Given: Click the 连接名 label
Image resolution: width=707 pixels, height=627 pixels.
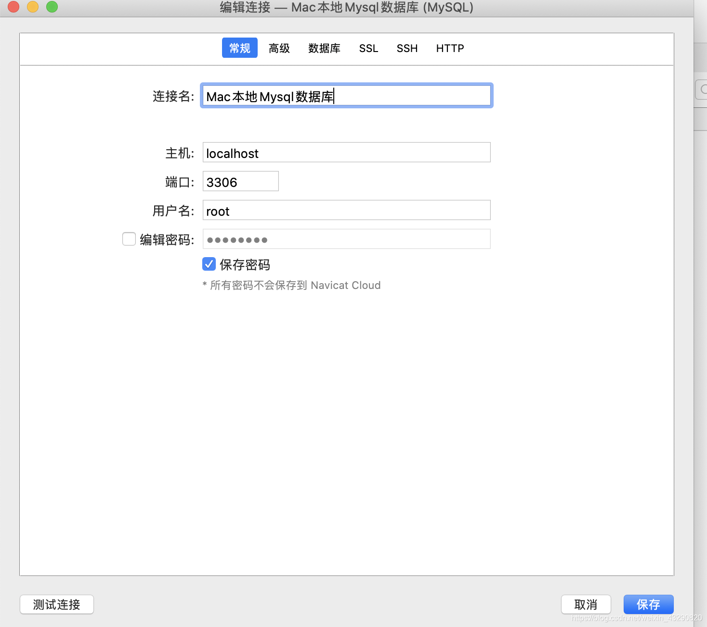Looking at the screenshot, I should (x=173, y=96).
